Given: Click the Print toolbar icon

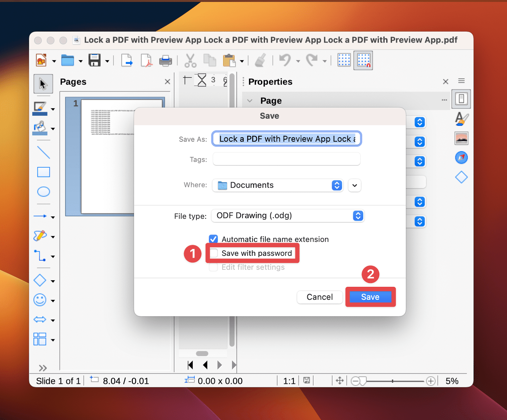Looking at the screenshot, I should (x=165, y=60).
